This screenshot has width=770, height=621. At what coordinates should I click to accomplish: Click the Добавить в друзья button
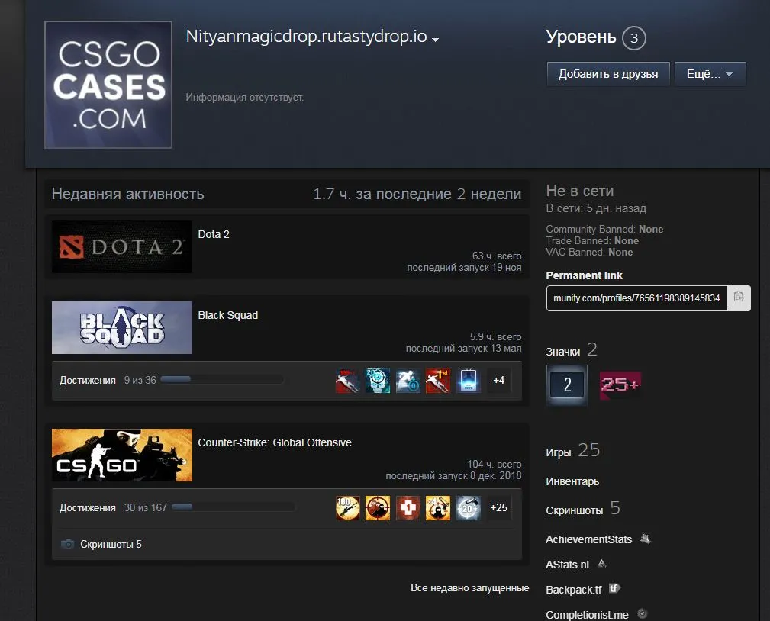[x=608, y=74]
